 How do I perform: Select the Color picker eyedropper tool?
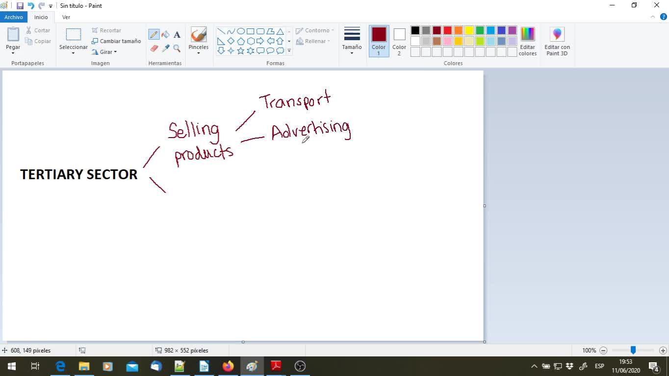(x=165, y=48)
